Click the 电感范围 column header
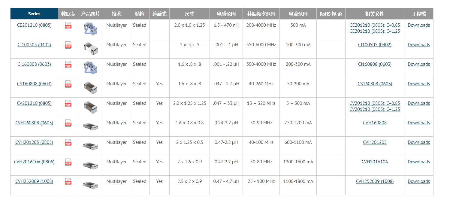Screen dimensions: 450x203 [226, 14]
